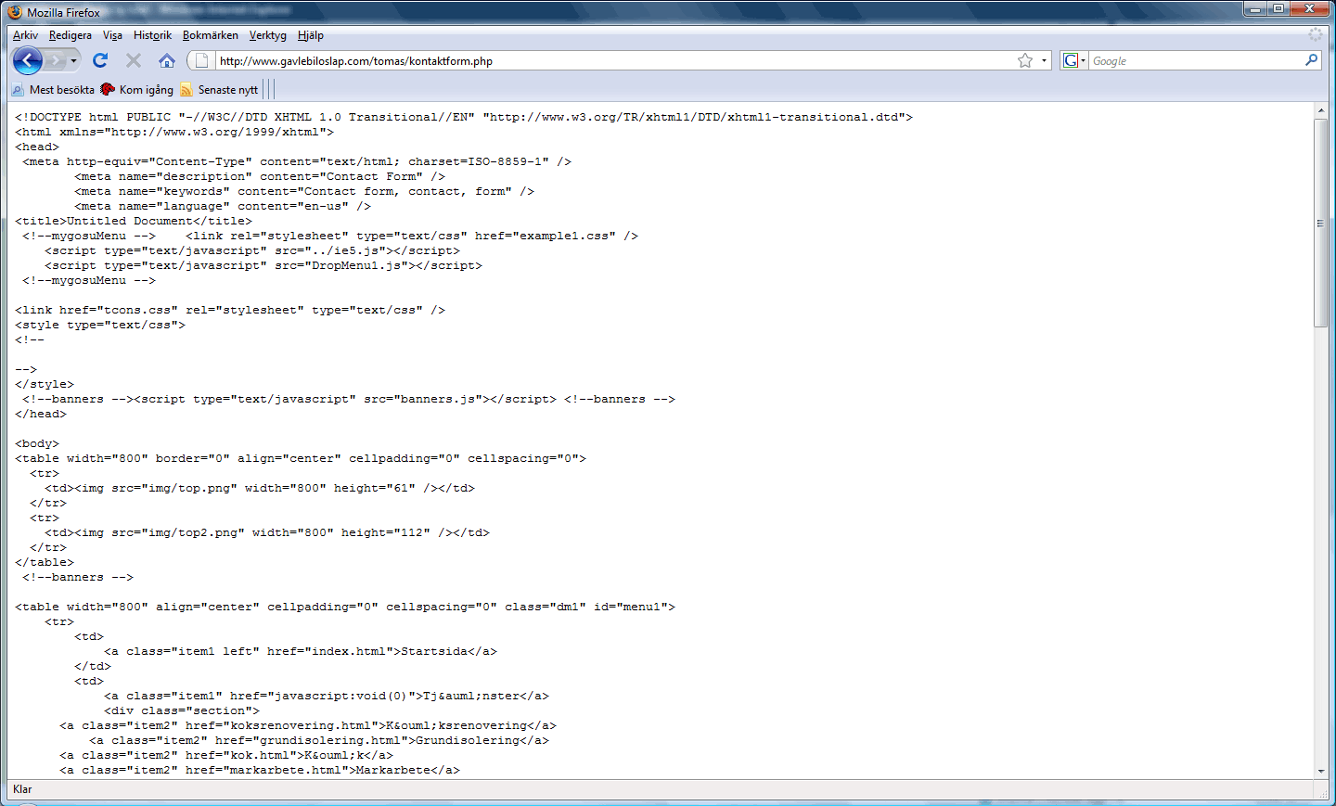
Task: Click the <title>Untitled Document</title> line
Action: pyautogui.click(x=134, y=221)
